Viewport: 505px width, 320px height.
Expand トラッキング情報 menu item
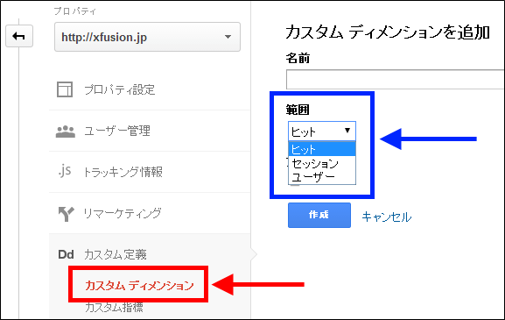pos(123,172)
